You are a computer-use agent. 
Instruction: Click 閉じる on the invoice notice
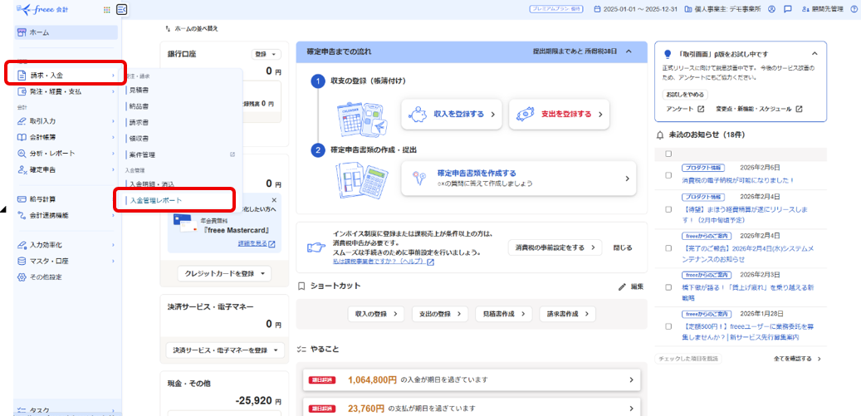pos(623,247)
